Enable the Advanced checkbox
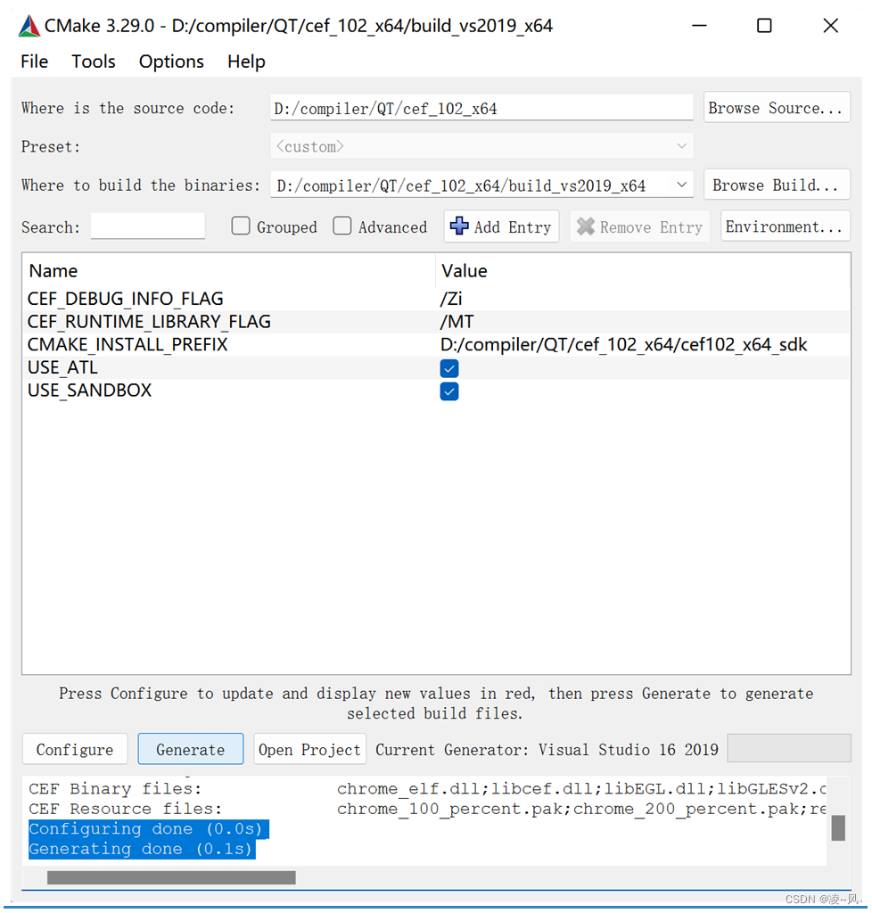This screenshot has width=872, height=913. (x=342, y=226)
